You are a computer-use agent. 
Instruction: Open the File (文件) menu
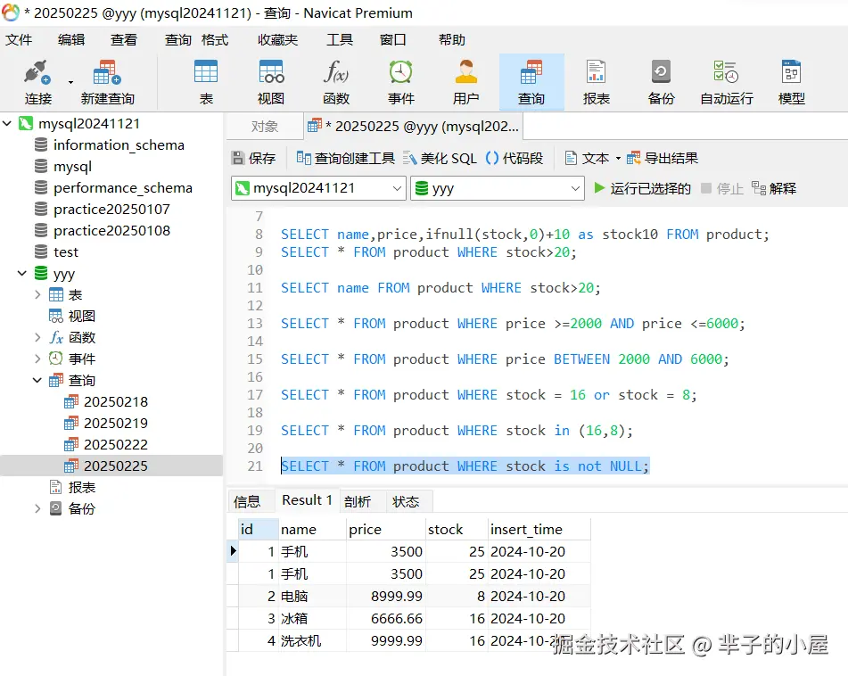(19, 39)
